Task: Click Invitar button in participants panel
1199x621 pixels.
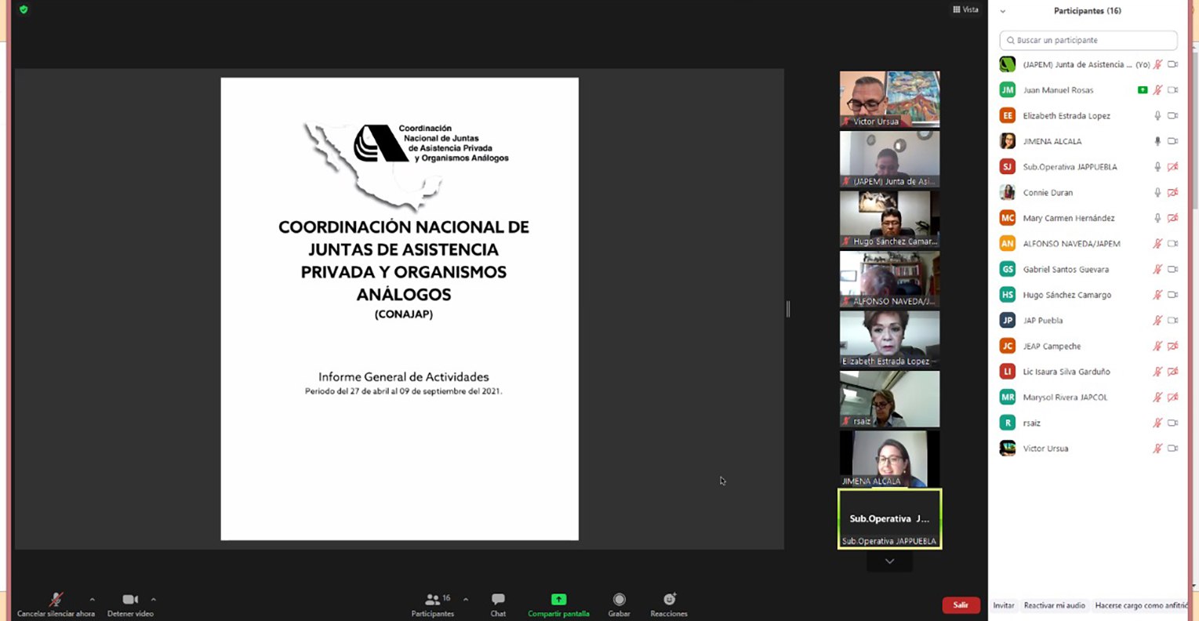Action: [1004, 605]
